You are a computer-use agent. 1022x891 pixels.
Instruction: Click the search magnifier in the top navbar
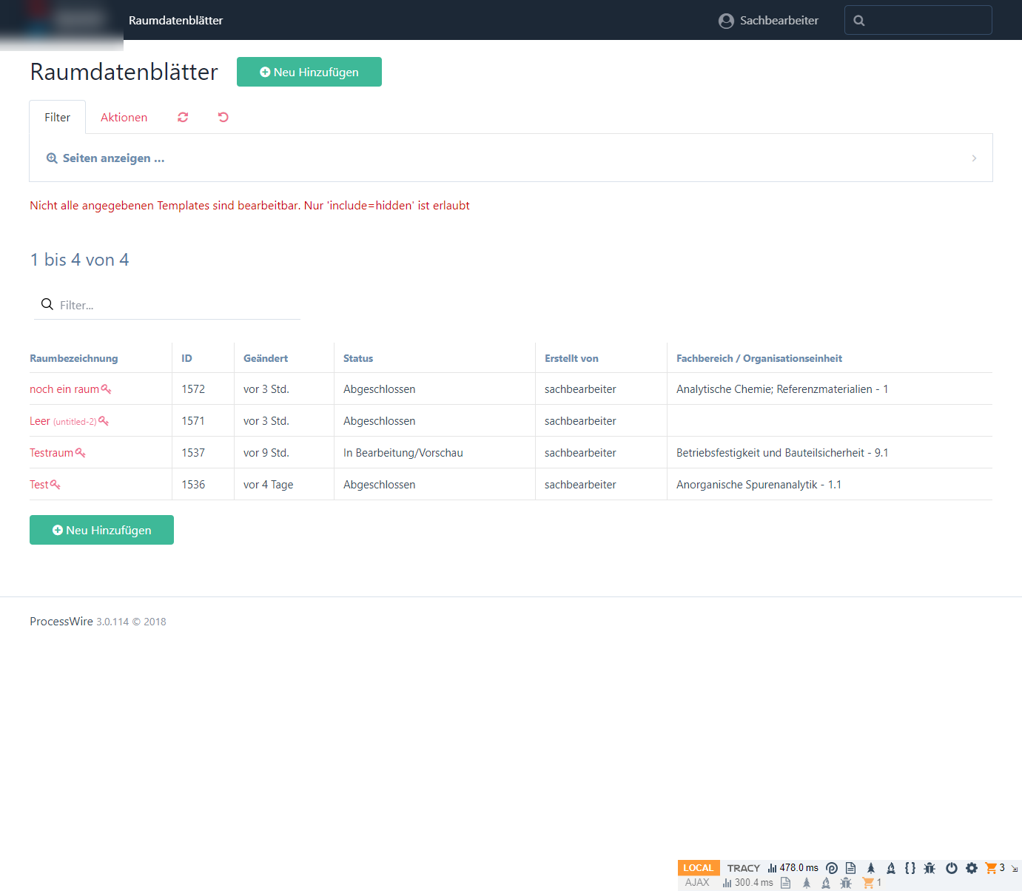click(859, 20)
